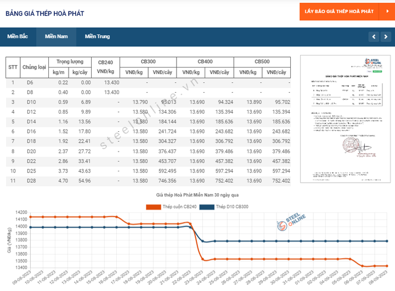
Task: Select the D14 row label
Action: [31, 122]
